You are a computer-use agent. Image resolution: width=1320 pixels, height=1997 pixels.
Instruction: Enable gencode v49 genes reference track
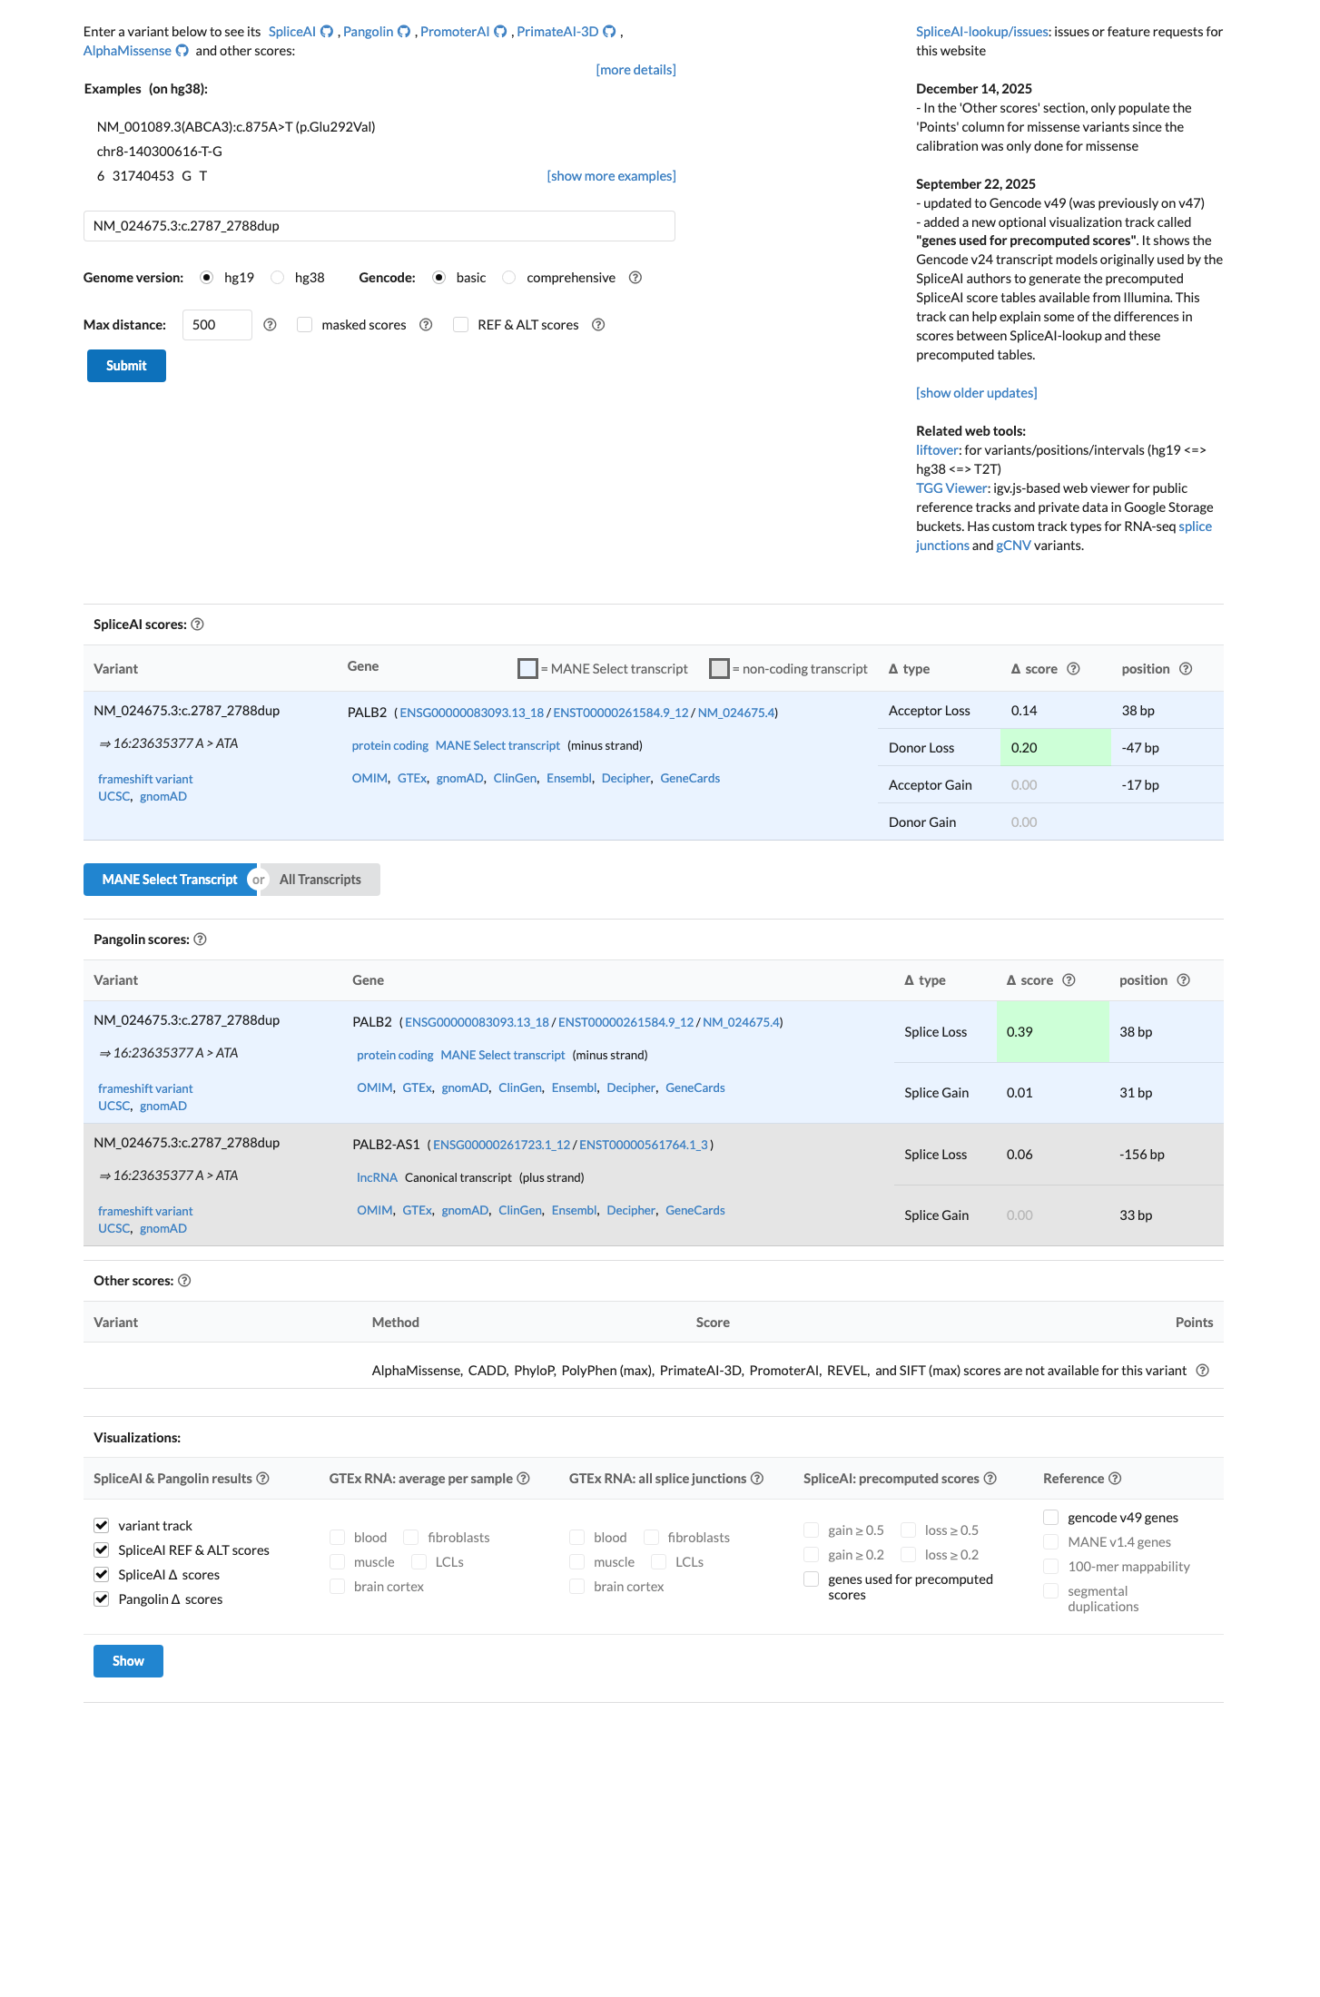tap(1051, 1518)
